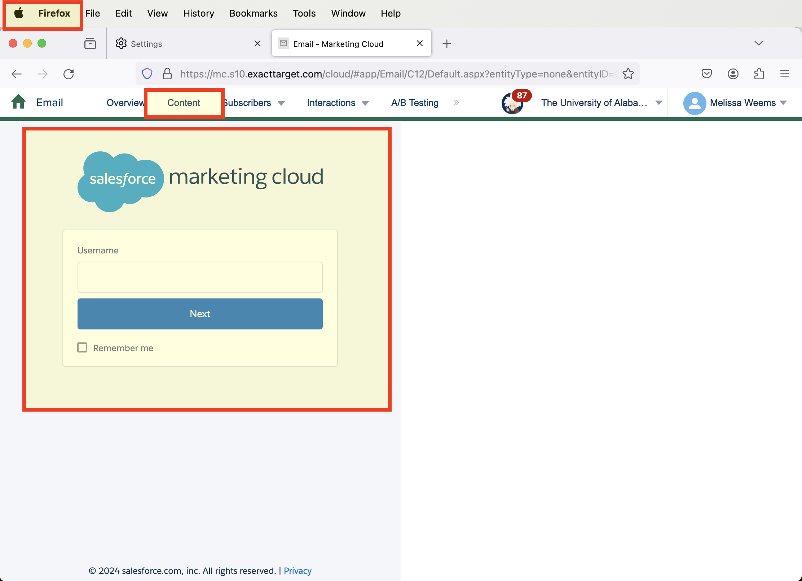The width and height of the screenshot is (802, 581).
Task: Click the padlock site security icon
Action: (x=167, y=74)
